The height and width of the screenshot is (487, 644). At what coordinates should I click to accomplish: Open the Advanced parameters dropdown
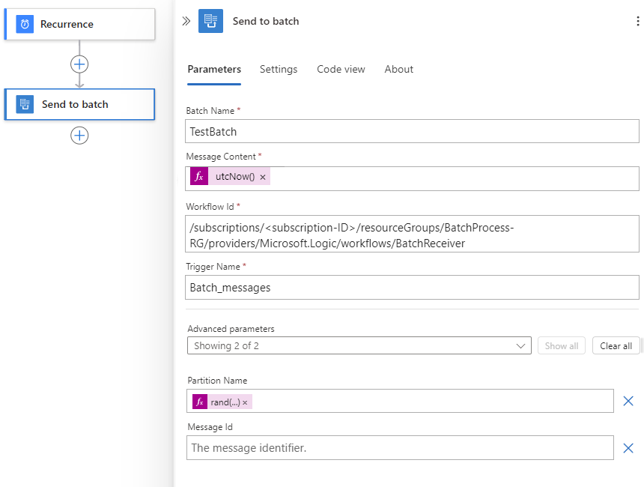[x=522, y=345]
